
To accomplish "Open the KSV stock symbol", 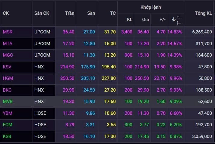I will [x=8, y=67].
